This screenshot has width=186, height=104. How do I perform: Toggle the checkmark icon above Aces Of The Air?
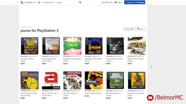tap(134, 35)
